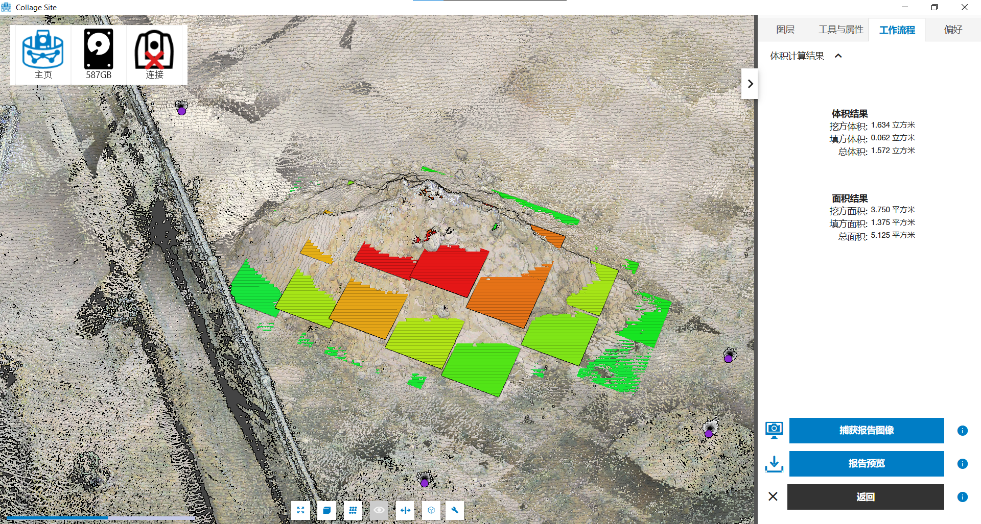
Task: Open the 偏好 preferences tab
Action: [x=953, y=30]
